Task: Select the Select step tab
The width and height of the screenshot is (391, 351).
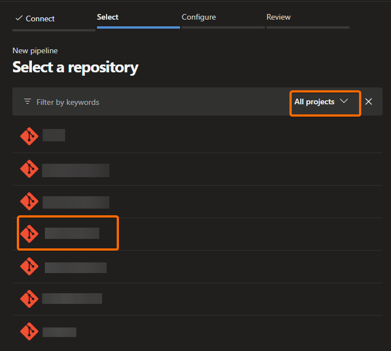Action: (108, 17)
